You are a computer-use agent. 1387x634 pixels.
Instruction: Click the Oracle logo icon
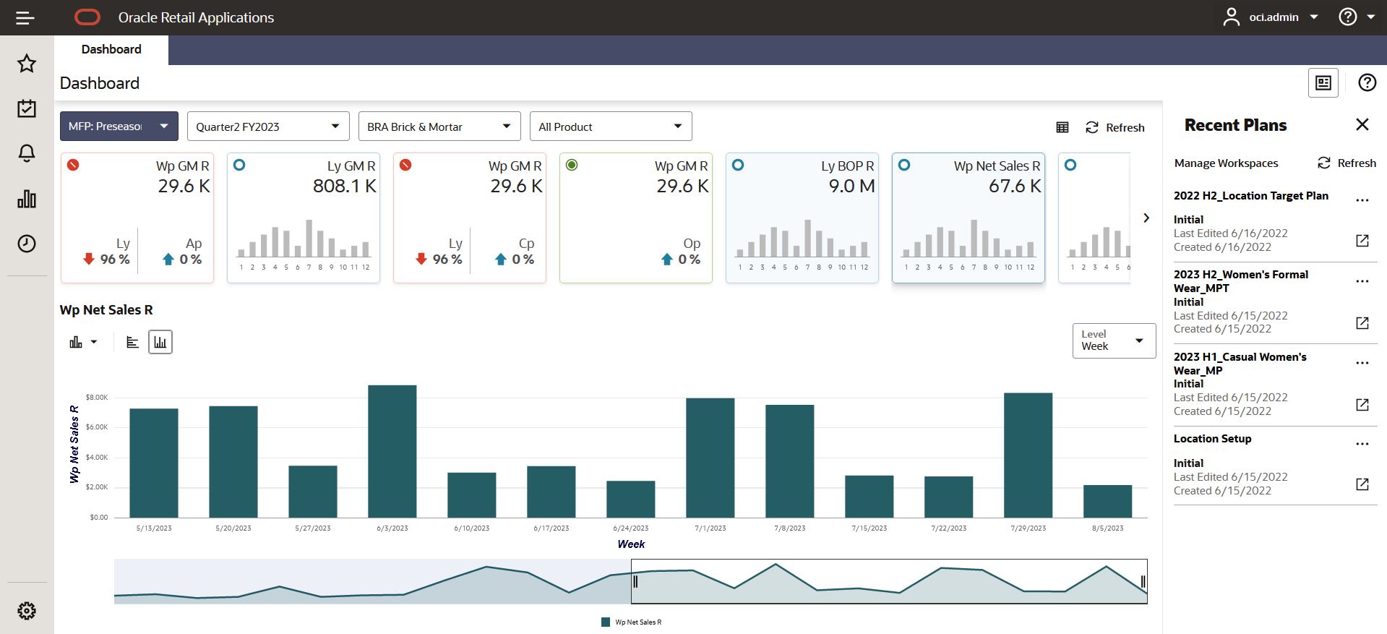point(87,17)
